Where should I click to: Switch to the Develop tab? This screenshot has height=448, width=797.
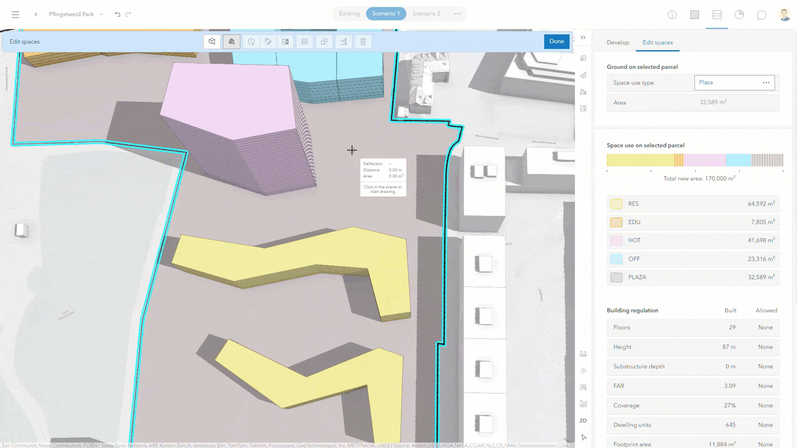click(x=618, y=42)
